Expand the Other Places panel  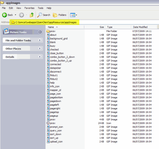pos(40,48)
